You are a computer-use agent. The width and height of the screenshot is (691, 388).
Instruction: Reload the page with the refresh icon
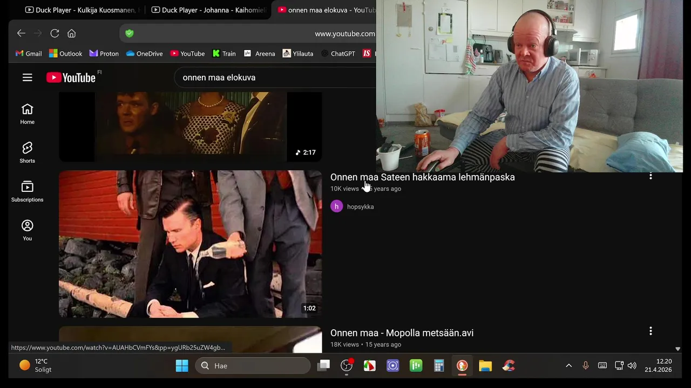55,33
